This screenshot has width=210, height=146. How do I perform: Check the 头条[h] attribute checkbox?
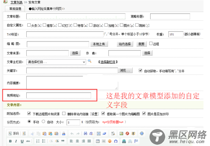(x=29, y=25)
